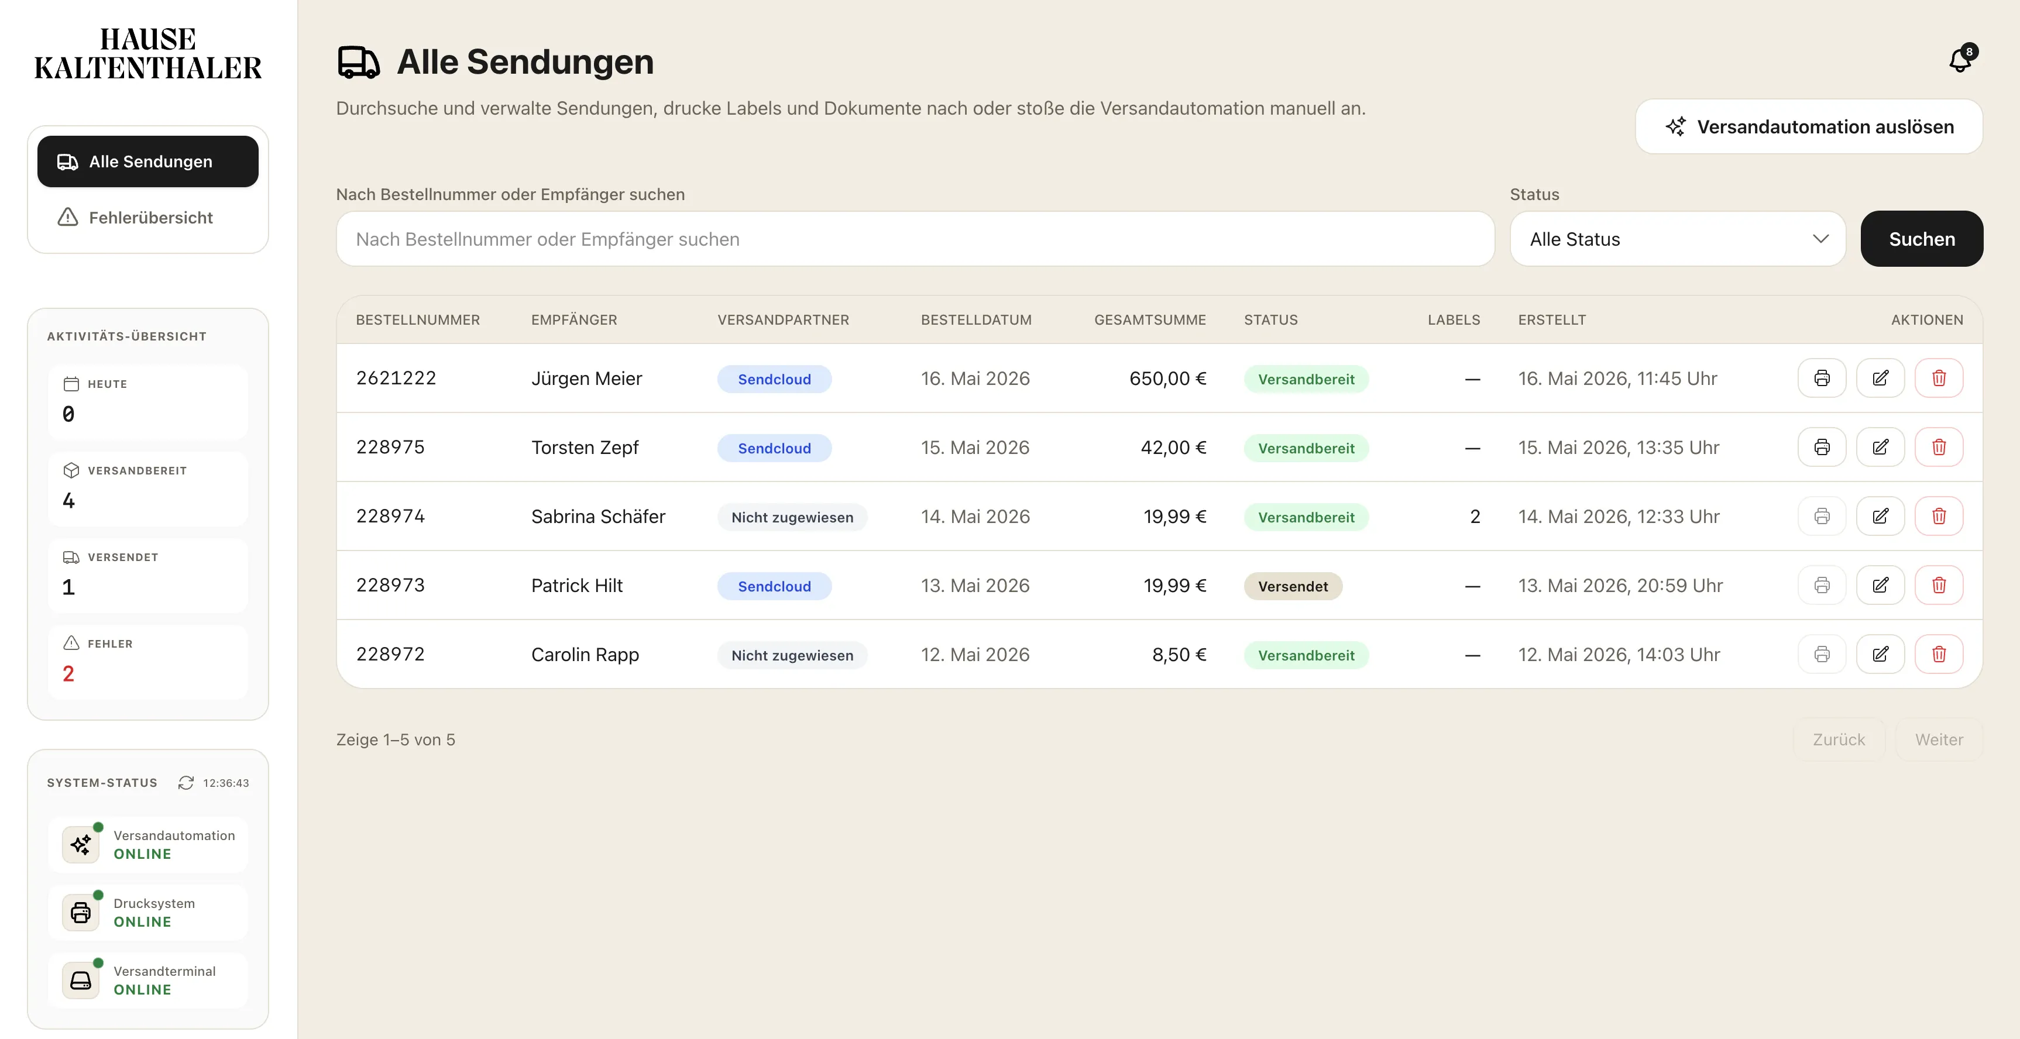Click Versandautomation auslösen button

(x=1809, y=126)
